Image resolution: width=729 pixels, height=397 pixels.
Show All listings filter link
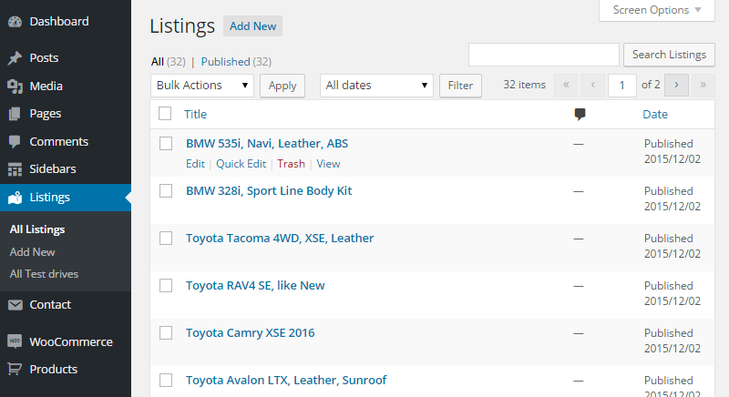(157, 62)
